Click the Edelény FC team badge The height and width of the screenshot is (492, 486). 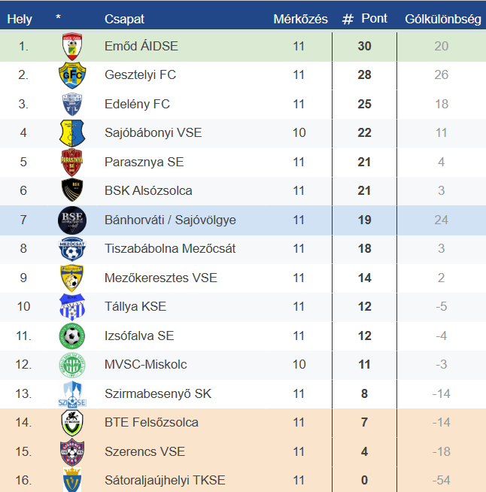72,104
